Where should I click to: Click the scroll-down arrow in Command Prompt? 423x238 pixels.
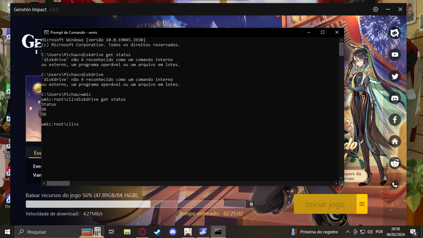(341, 178)
